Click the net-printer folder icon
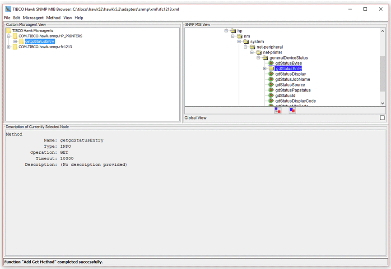Viewport: 391px width, 269px height. pos(259,53)
